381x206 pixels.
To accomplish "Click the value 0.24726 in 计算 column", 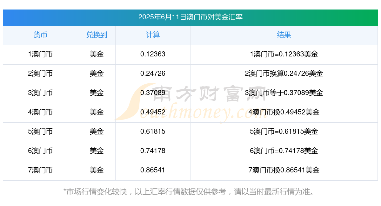I will click(x=153, y=74).
